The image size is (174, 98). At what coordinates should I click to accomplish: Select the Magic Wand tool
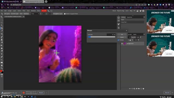pos(2,25)
